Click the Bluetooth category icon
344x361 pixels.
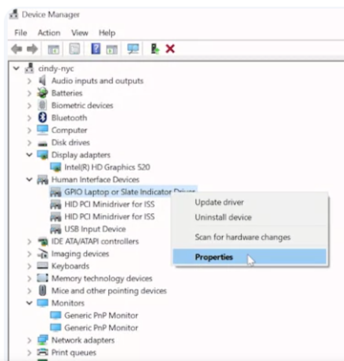click(42, 117)
